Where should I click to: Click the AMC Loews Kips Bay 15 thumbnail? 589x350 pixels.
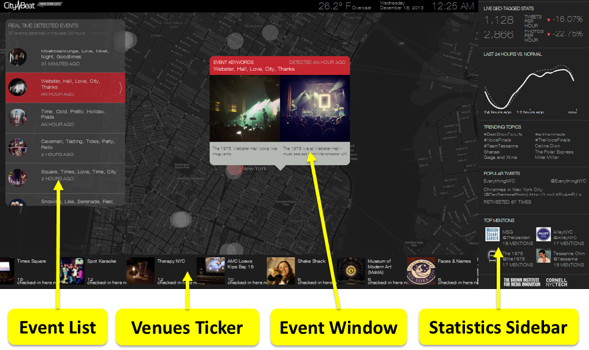tap(211, 271)
